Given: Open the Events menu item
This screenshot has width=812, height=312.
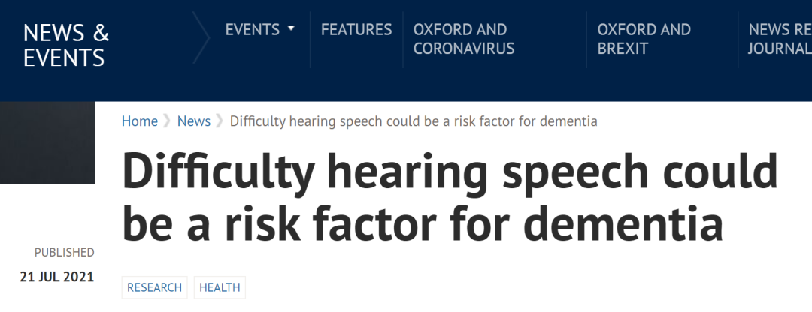Looking at the screenshot, I should click(252, 29).
